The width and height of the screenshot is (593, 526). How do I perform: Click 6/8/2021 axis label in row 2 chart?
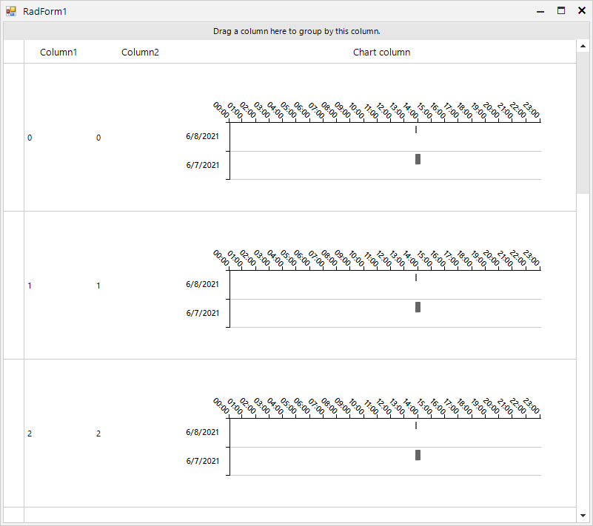[x=202, y=432]
